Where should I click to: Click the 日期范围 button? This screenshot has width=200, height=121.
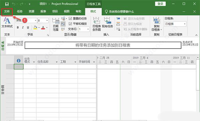click(56, 24)
